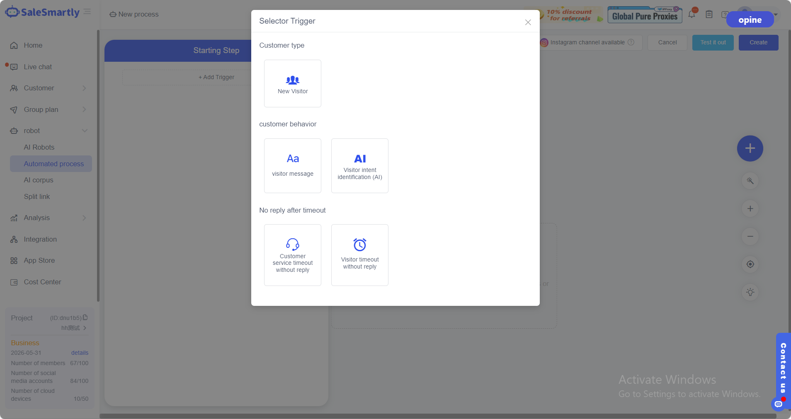Click the Test it out button

pos(713,42)
